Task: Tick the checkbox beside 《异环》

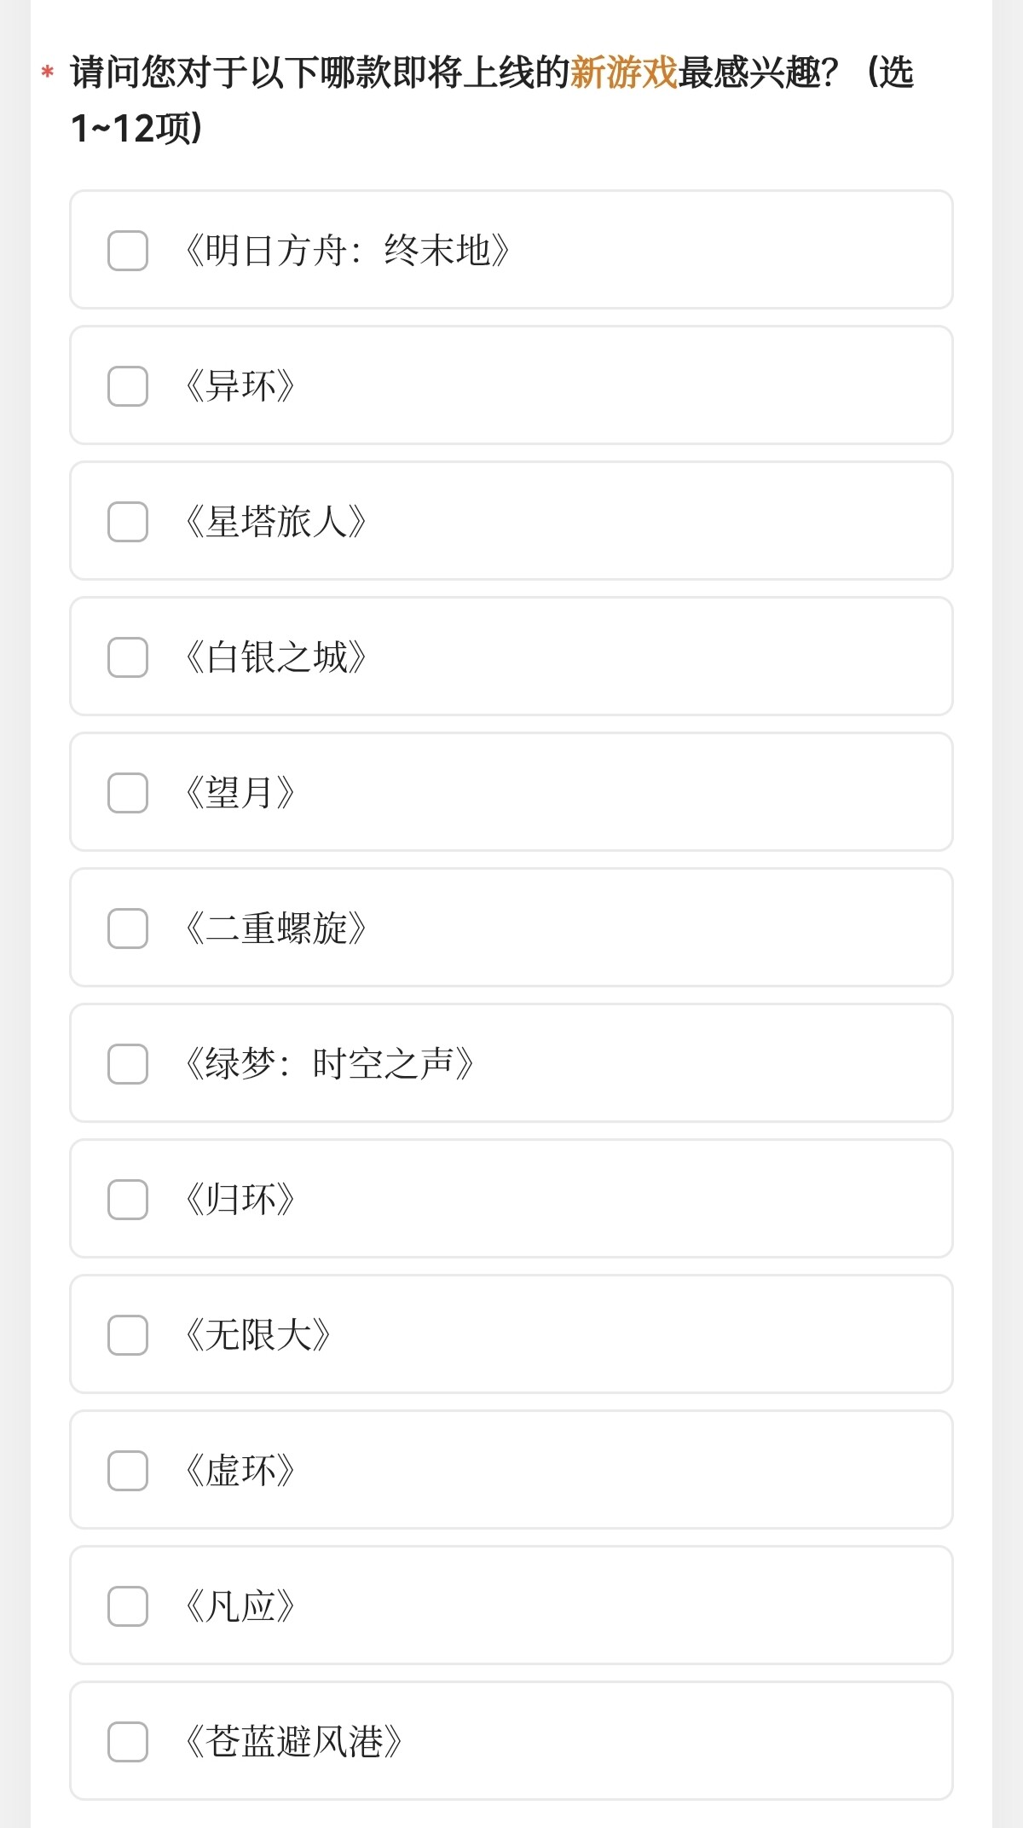Action: pyautogui.click(x=128, y=386)
